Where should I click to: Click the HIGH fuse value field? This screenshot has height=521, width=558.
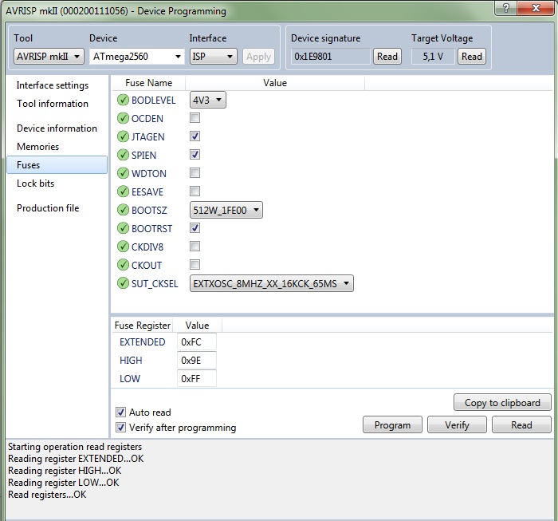click(197, 361)
